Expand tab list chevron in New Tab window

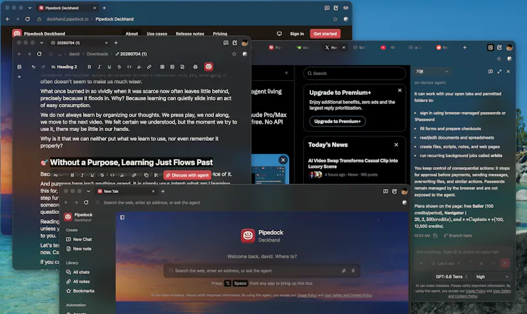click(88, 191)
